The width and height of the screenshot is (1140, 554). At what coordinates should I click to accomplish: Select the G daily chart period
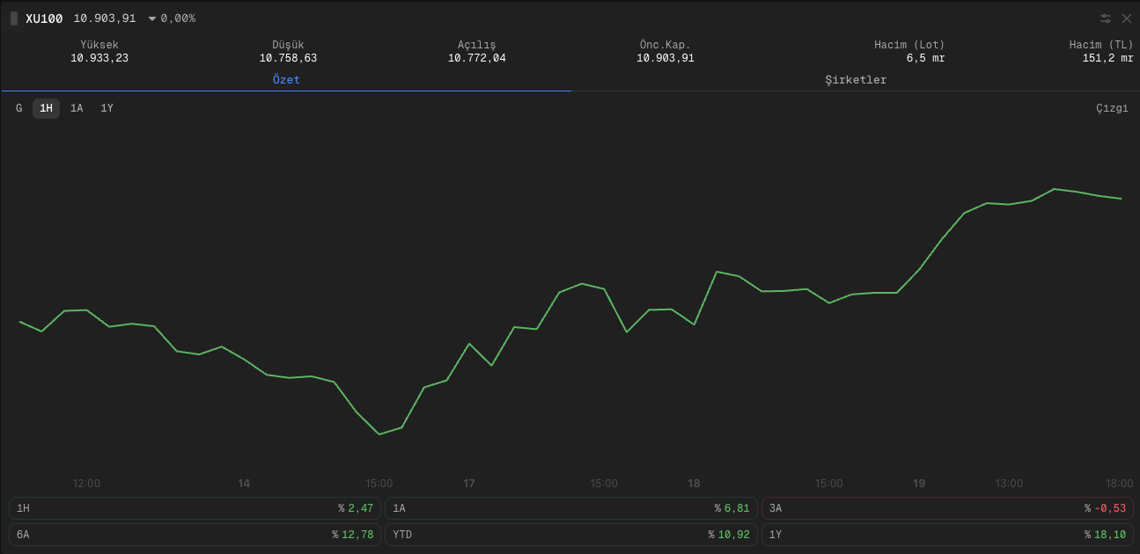pos(19,108)
